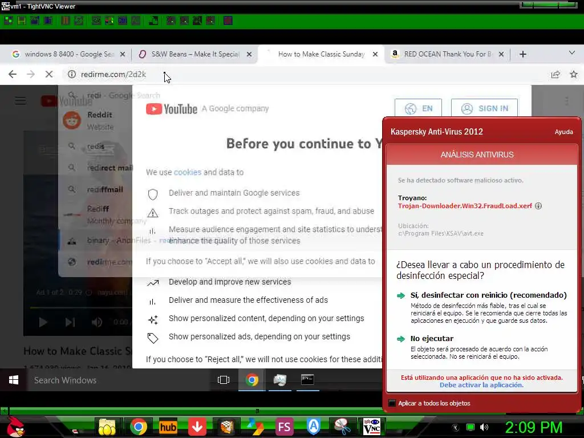Click Debe activar la aplicación link
Image resolution: width=584 pixels, height=438 pixels.
(481, 385)
